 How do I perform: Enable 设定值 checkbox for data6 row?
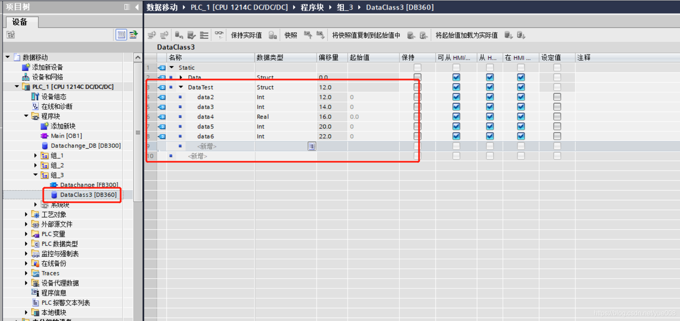pyautogui.click(x=557, y=136)
